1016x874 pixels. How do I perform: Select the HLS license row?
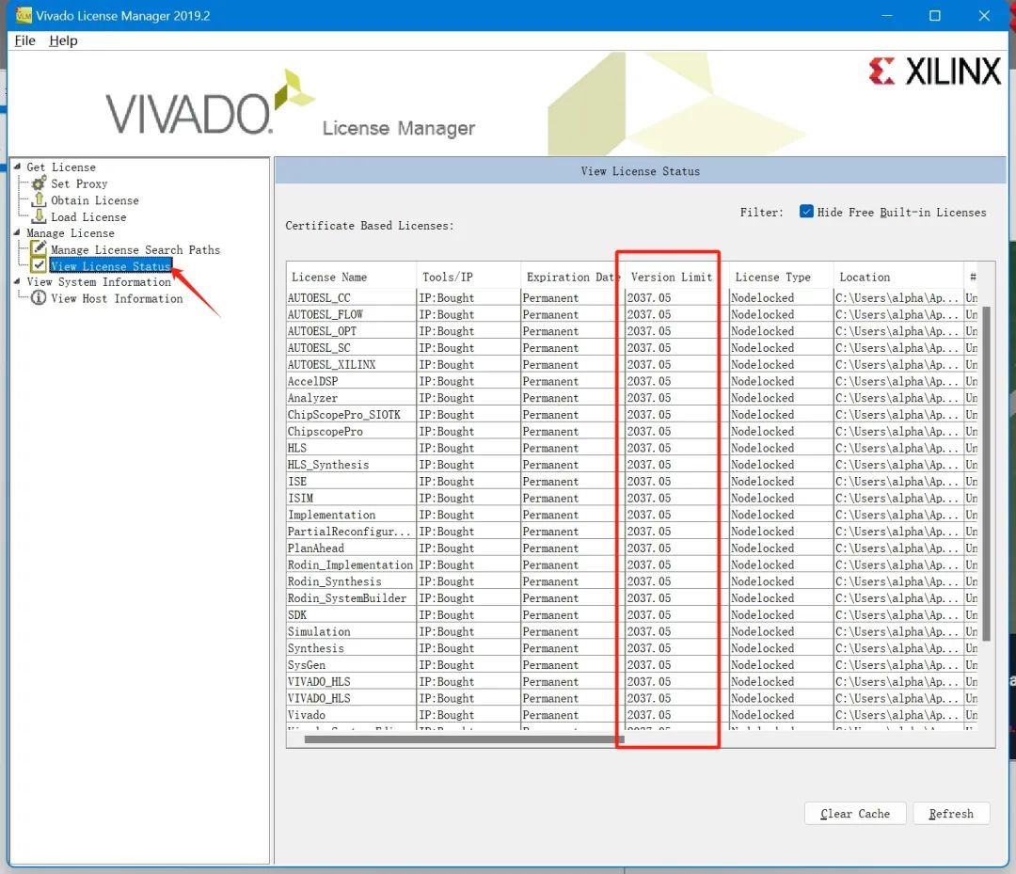(632, 448)
